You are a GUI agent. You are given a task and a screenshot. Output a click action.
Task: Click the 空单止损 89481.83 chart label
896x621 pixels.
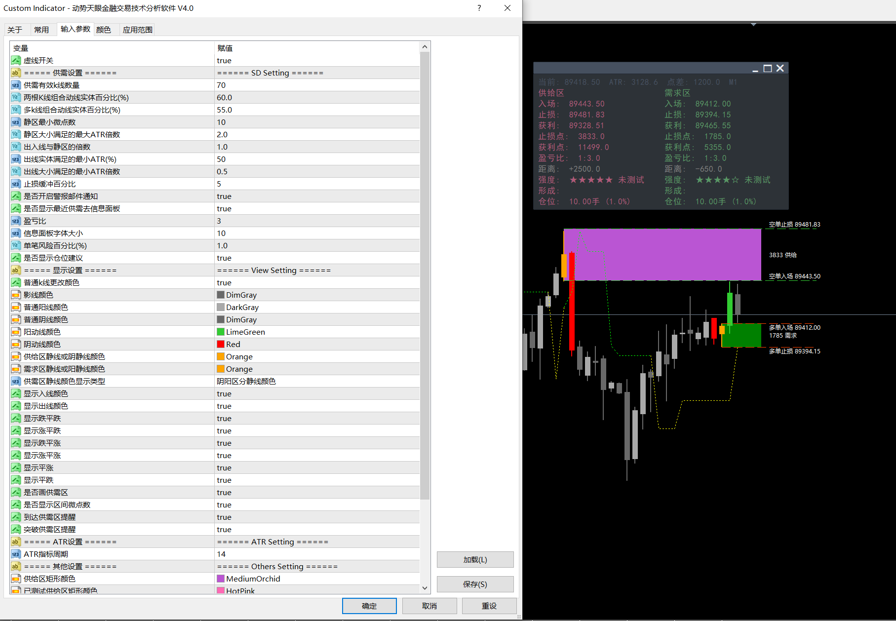click(795, 225)
